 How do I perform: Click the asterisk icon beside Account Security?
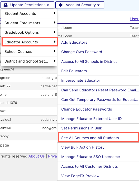pyautogui.click(x=61, y=5)
